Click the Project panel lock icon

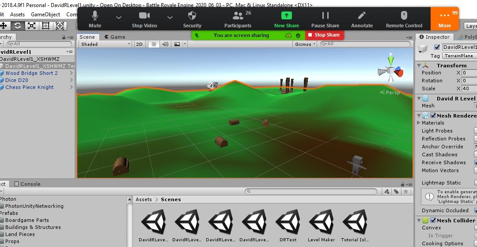pyautogui.click(x=402, y=184)
